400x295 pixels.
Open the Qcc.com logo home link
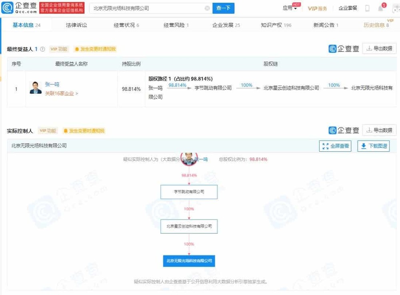pyautogui.click(x=19, y=8)
